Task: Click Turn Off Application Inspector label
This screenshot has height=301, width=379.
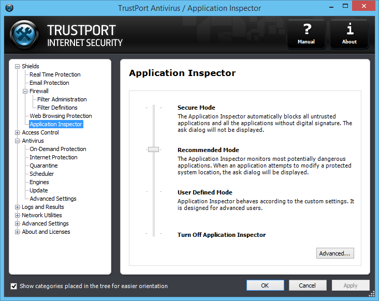Action: click(x=222, y=235)
